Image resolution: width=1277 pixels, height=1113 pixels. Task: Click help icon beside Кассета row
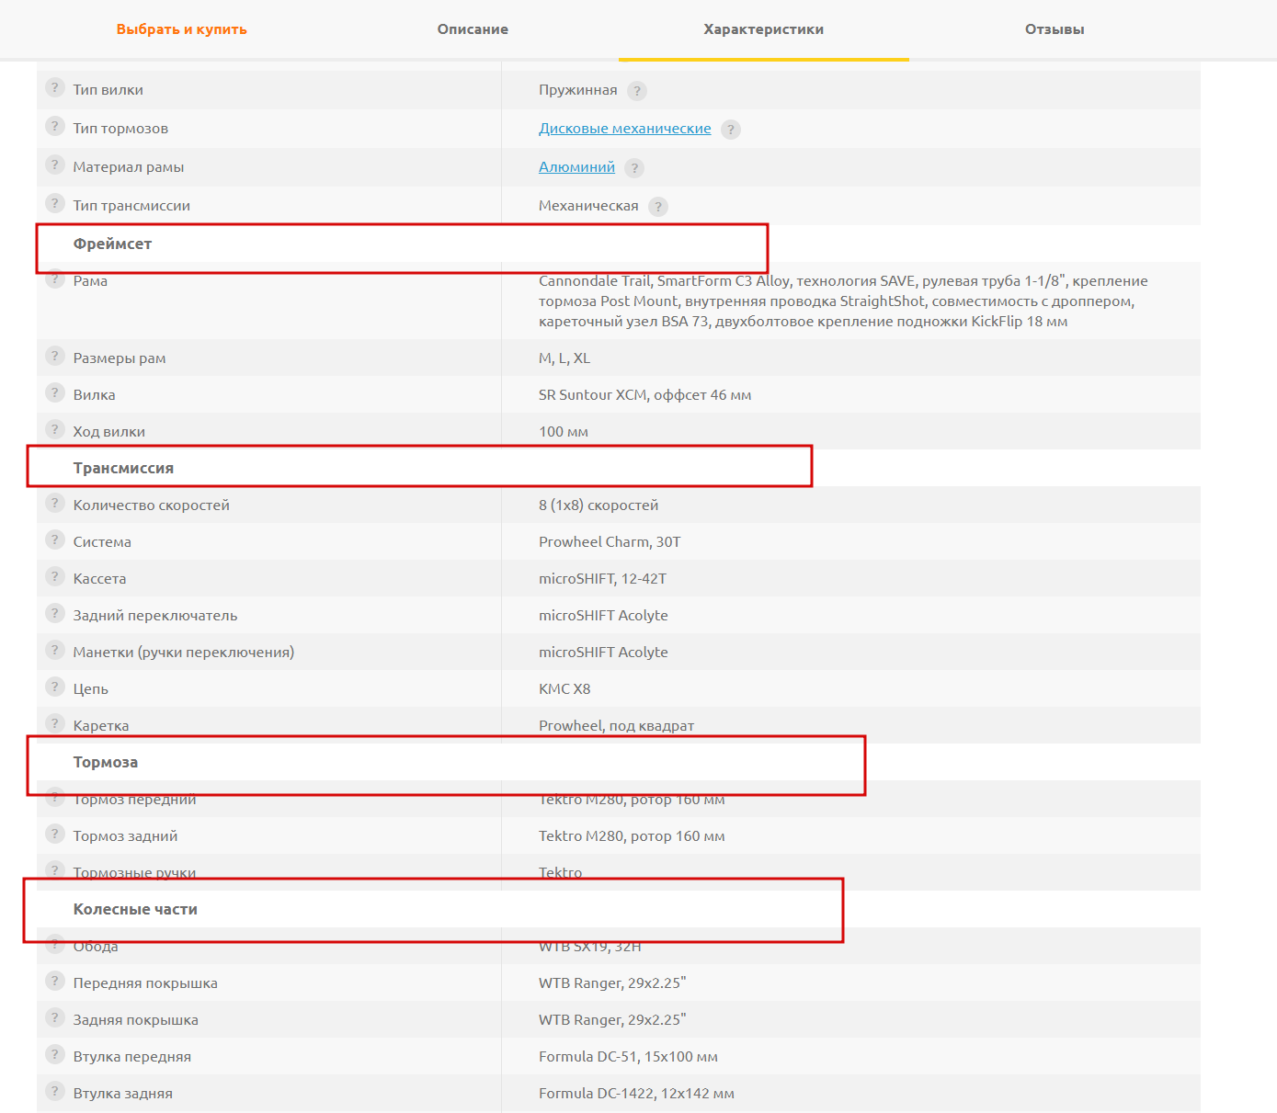tap(55, 577)
